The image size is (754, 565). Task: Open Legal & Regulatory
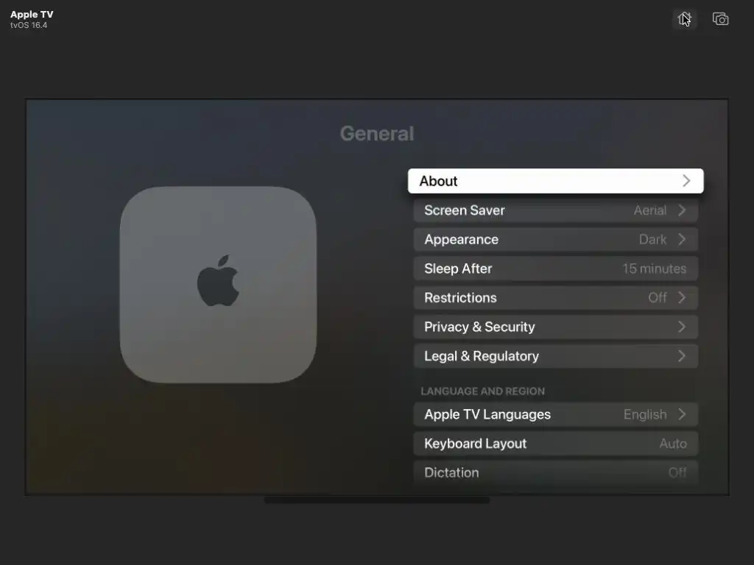point(555,357)
